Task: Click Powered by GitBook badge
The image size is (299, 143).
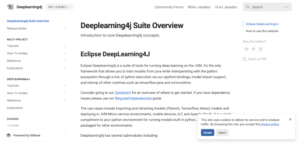Action: point(34,136)
